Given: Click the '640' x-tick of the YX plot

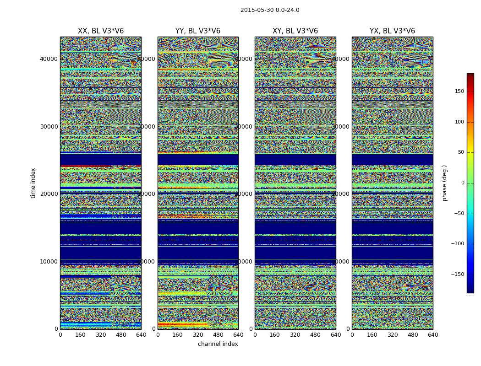Looking at the screenshot, I should pyautogui.click(x=433, y=335).
